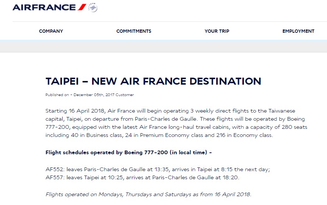Open the COMPANY menu

point(51,31)
